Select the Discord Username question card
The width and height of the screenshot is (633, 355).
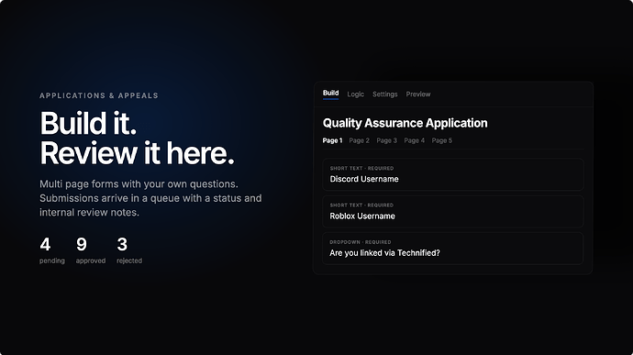(x=453, y=174)
